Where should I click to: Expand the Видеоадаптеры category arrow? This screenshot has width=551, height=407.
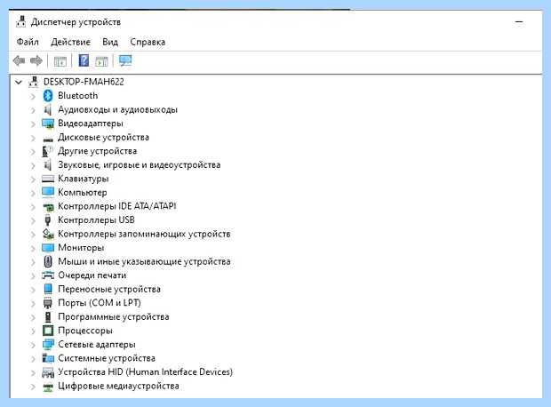33,124
